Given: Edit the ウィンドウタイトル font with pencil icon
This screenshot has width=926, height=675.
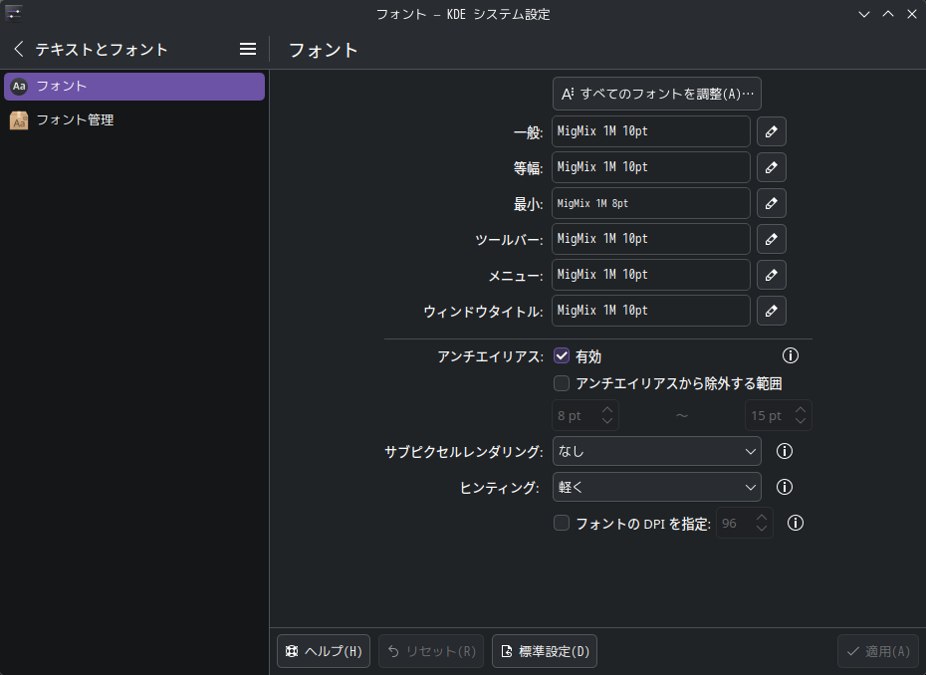Looking at the screenshot, I should 772,311.
